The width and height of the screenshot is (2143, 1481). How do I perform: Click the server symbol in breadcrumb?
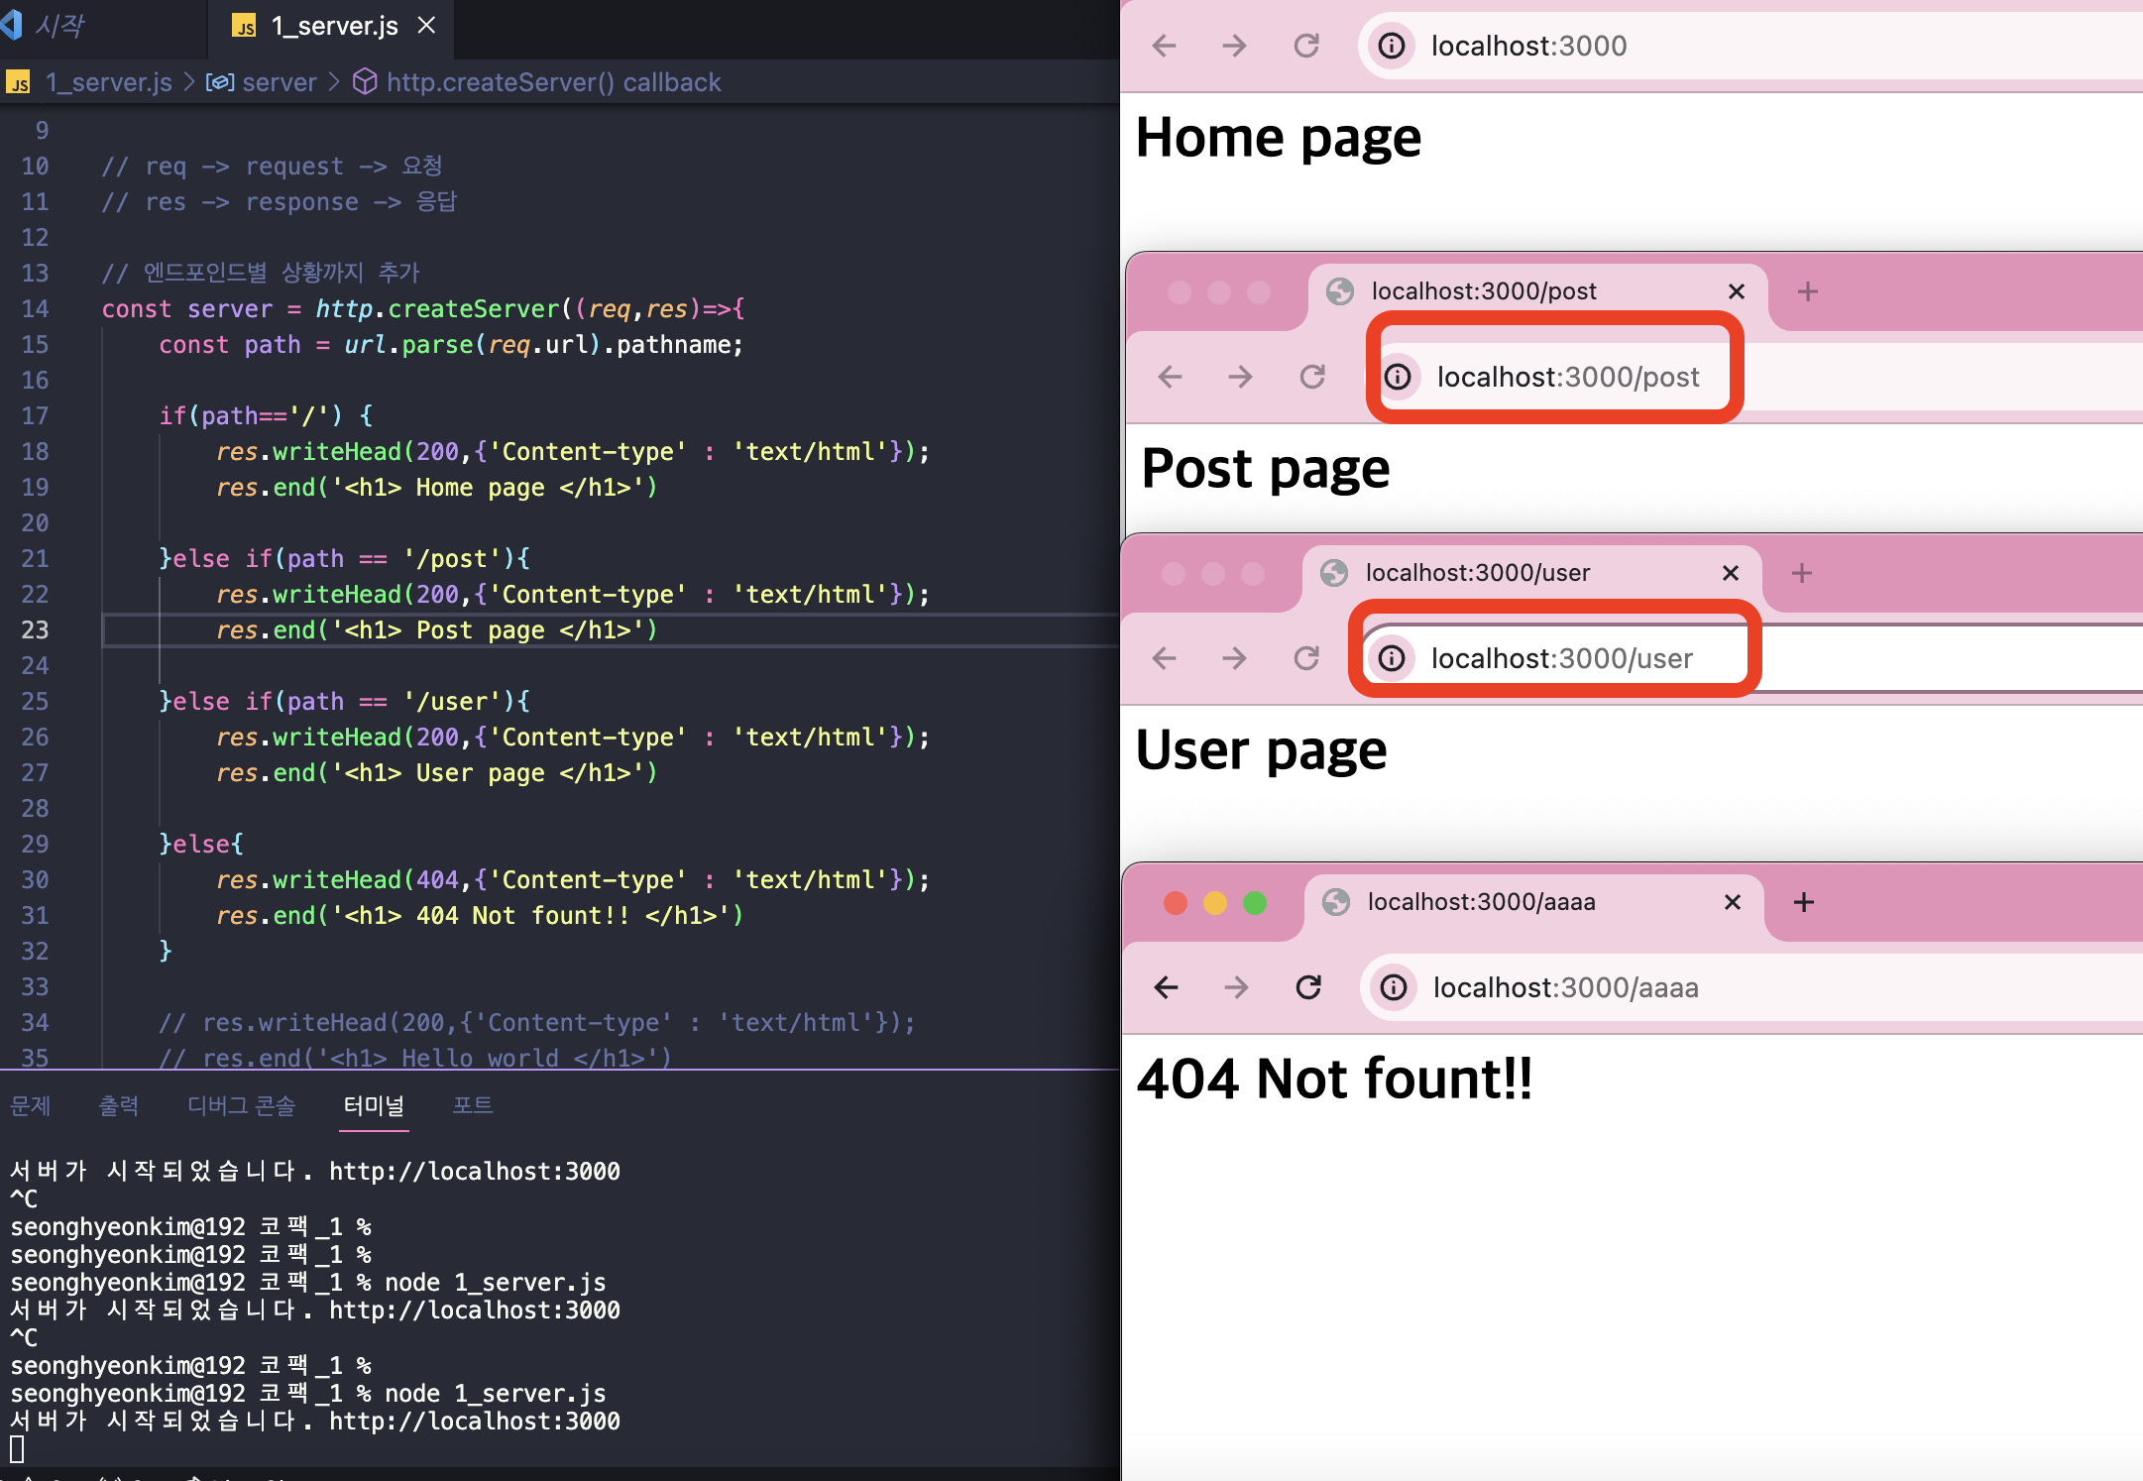[x=279, y=82]
